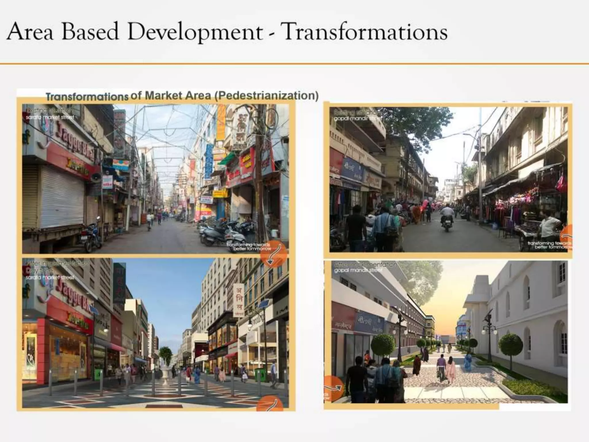589x442 pixels.
Task: Click the orange arrow circle on sarafa existing photo
Action: point(273,254)
